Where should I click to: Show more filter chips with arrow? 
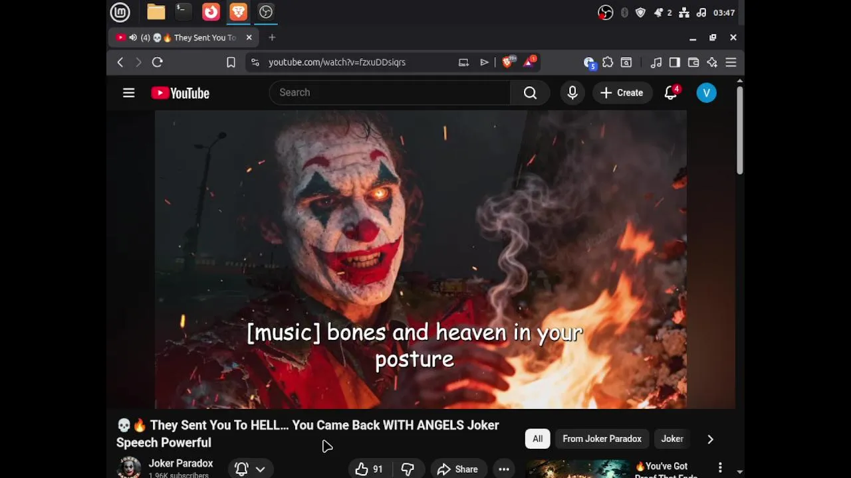(710, 439)
